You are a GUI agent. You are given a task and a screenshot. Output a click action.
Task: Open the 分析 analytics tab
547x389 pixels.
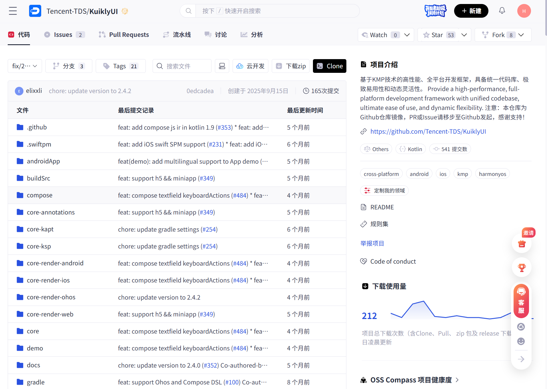coord(251,35)
